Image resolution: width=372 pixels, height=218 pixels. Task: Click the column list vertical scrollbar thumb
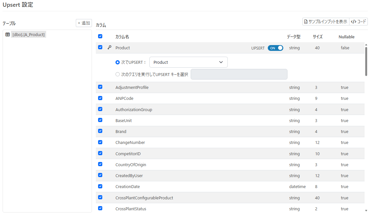click(x=366, y=62)
